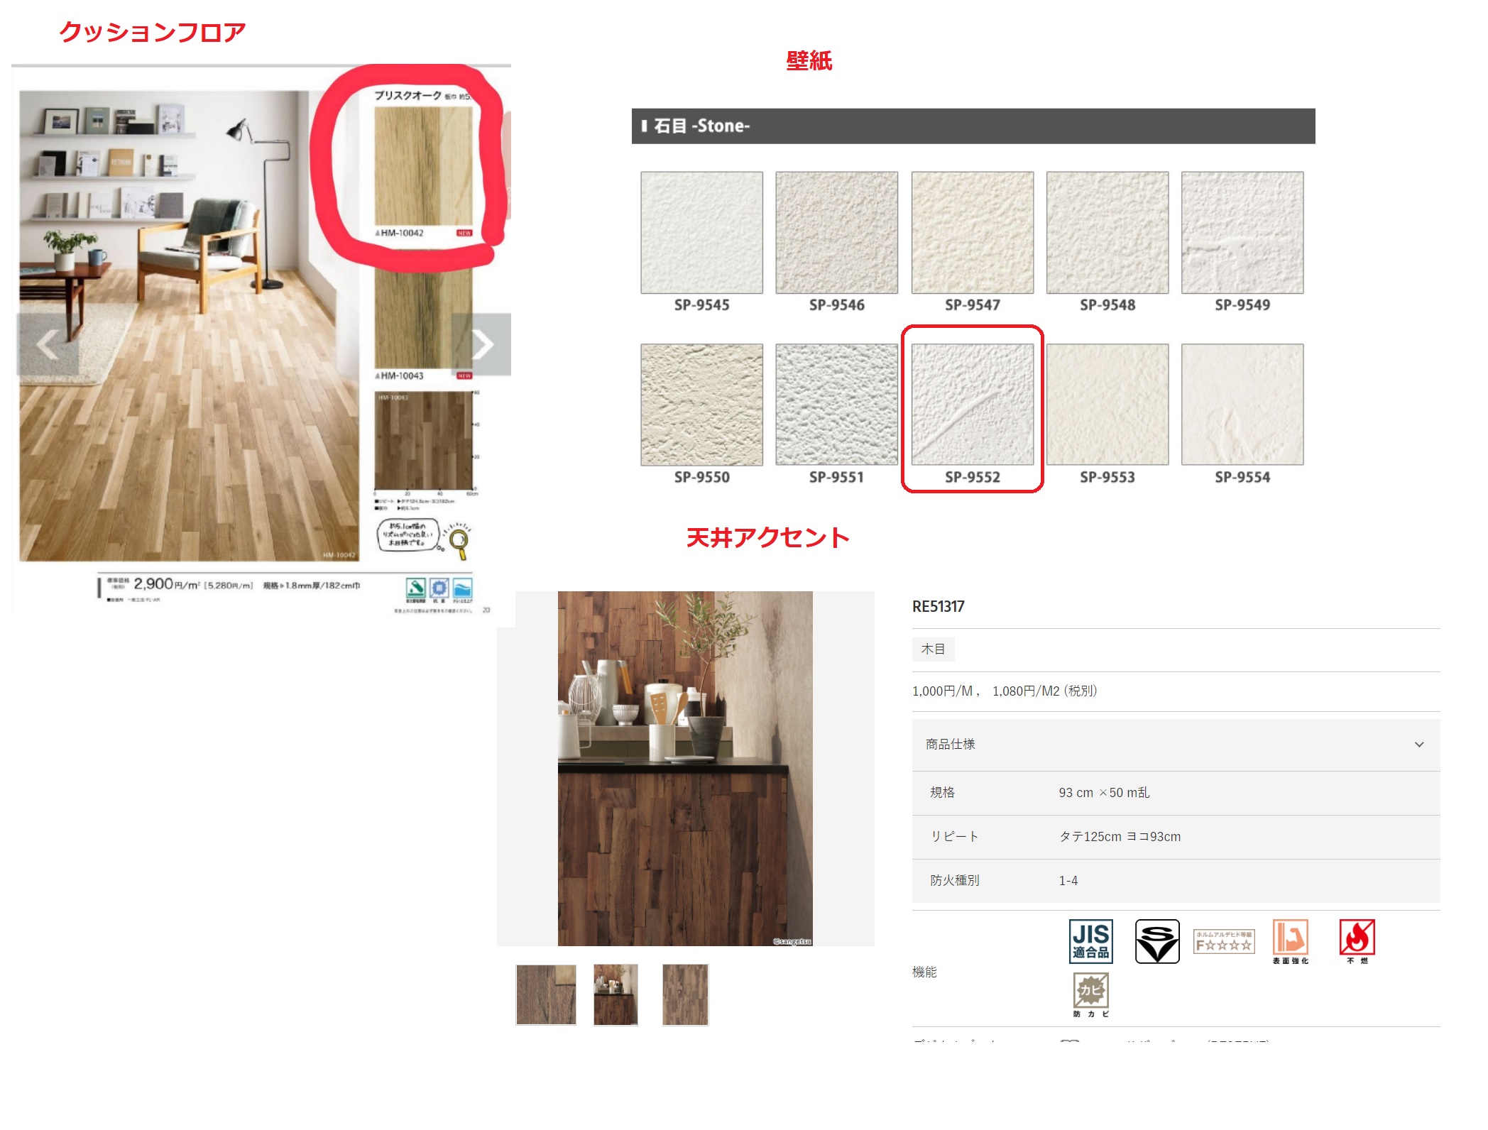Click the 表面強化 surface-strength icon
Image resolution: width=1488 pixels, height=1130 pixels.
click(x=1290, y=938)
